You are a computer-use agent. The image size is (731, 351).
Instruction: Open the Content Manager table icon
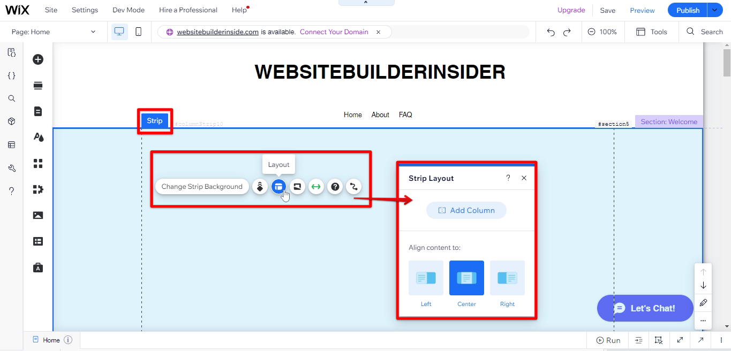[38, 241]
